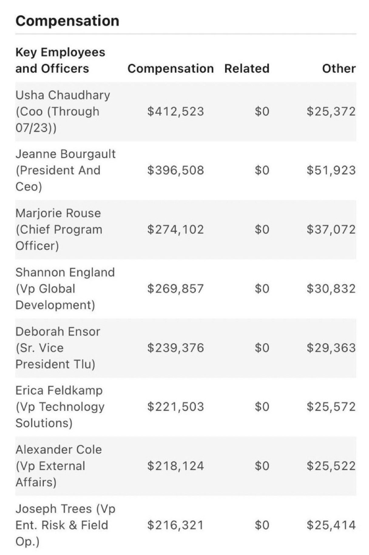Click Marjorie Rouse Chief Program Officer

coord(59,229)
